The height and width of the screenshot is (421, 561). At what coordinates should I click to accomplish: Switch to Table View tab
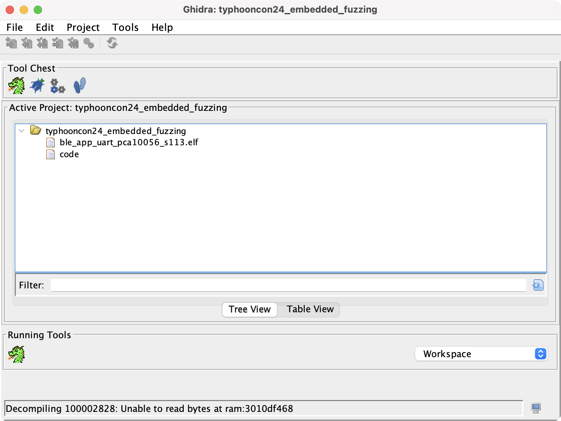click(x=310, y=309)
